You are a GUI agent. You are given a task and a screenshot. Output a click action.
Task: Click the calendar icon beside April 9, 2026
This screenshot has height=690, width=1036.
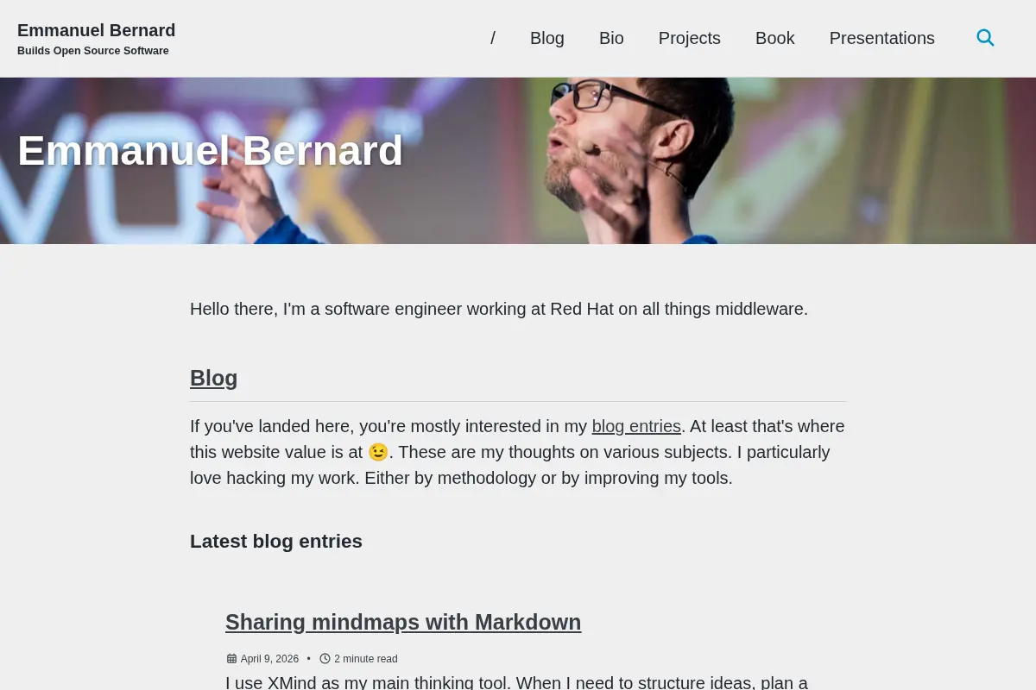pos(231,659)
